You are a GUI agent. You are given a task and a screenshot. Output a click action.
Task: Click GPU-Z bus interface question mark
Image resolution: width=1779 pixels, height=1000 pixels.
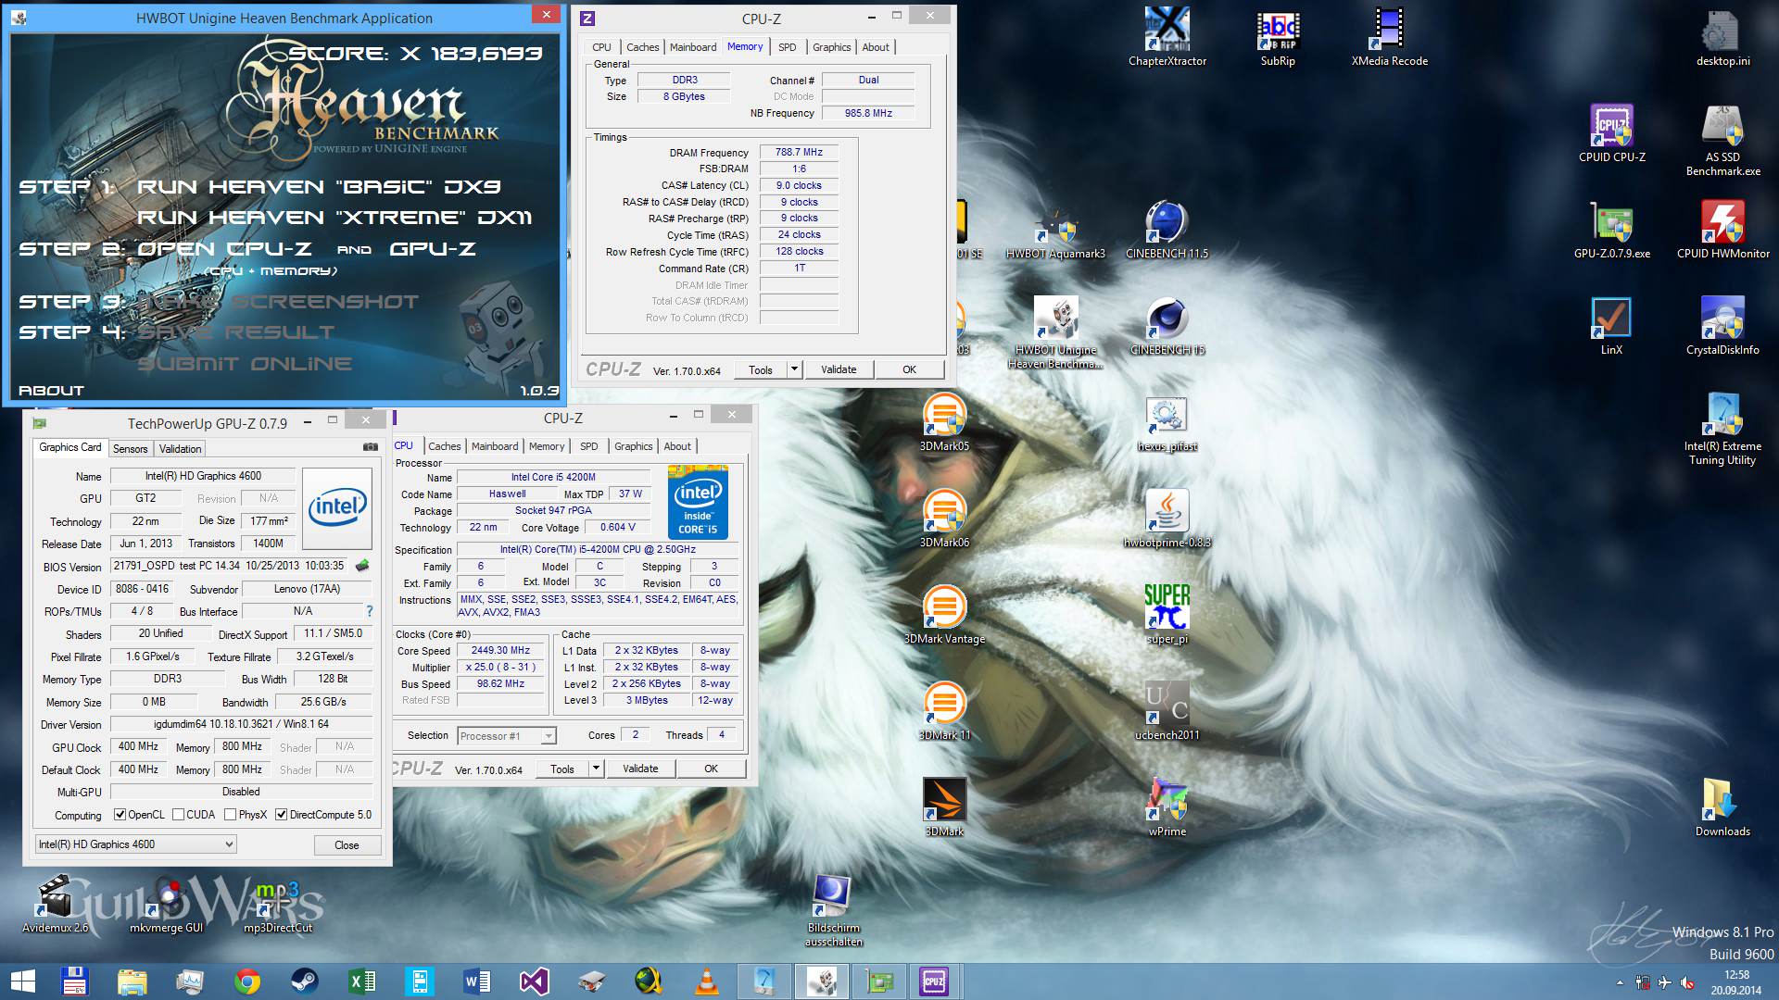(369, 611)
